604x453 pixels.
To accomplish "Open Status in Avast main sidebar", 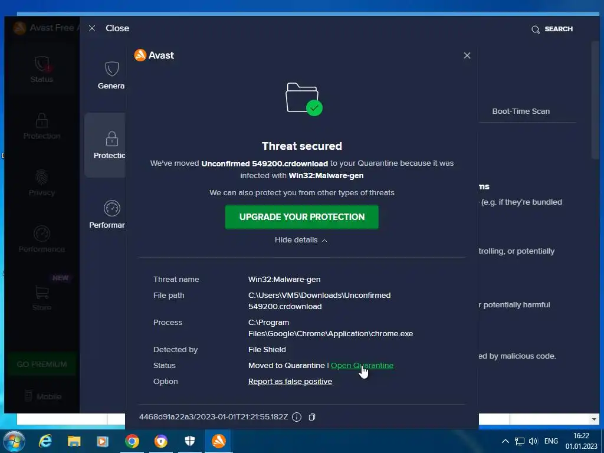I will 42,70.
